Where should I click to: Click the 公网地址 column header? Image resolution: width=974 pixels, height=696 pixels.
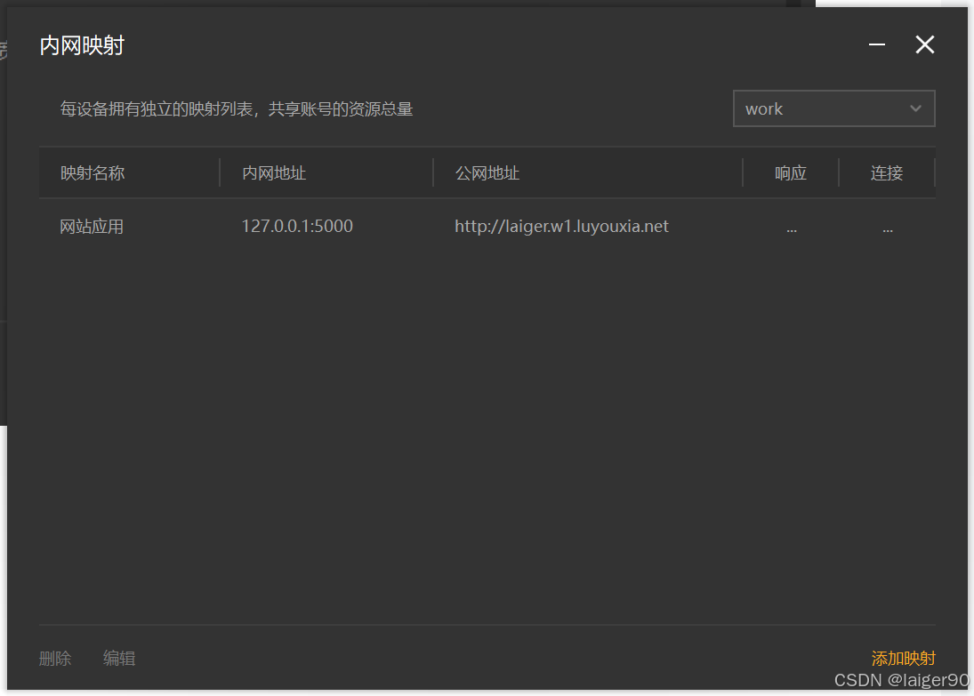click(487, 172)
